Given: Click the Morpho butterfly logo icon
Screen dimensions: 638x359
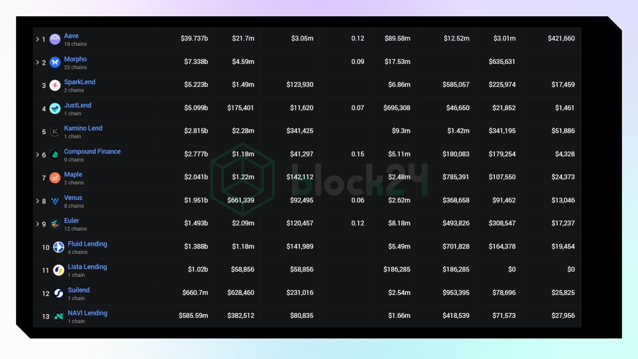Looking at the screenshot, I should pos(55,62).
